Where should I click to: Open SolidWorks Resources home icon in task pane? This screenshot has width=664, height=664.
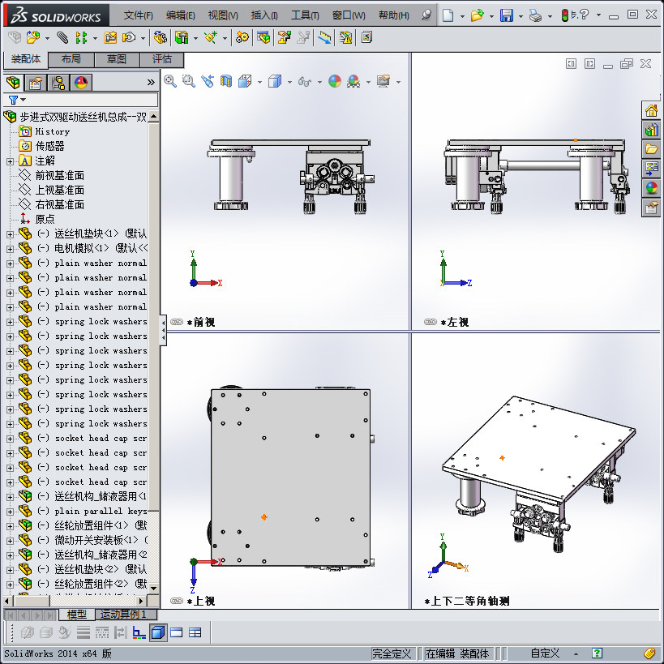(x=651, y=111)
